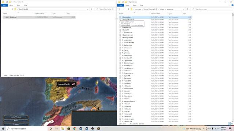Click microphone icon in system tray

tap(212, 128)
